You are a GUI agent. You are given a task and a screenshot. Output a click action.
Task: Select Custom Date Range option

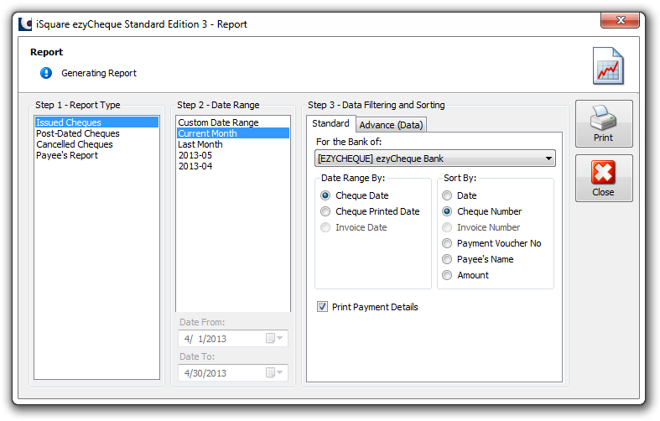click(x=233, y=122)
